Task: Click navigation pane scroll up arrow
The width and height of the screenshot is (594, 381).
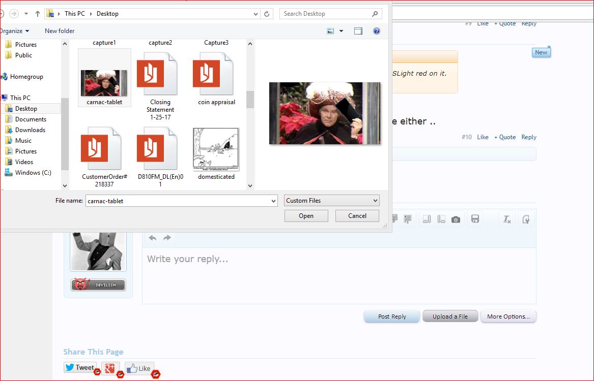Action: (65, 44)
